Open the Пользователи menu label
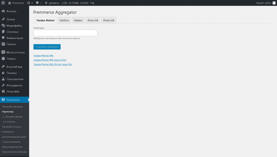This screenshot has width=277, height=157. click(15, 79)
